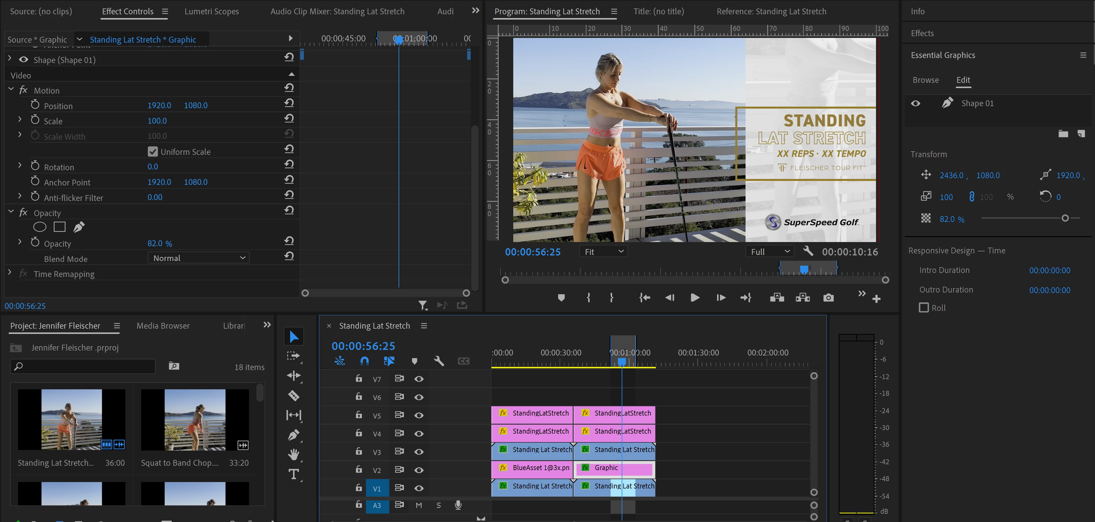Select the Type tool

tap(293, 474)
